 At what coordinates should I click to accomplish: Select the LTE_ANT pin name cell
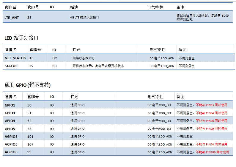12,18
